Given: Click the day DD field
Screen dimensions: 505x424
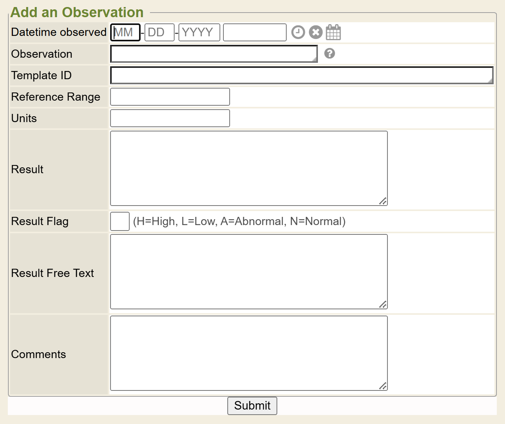Looking at the screenshot, I should (x=159, y=32).
